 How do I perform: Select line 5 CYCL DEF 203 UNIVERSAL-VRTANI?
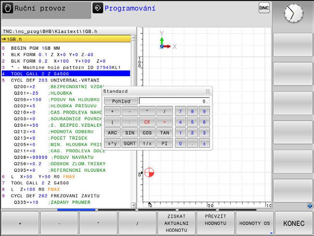(x=66, y=80)
